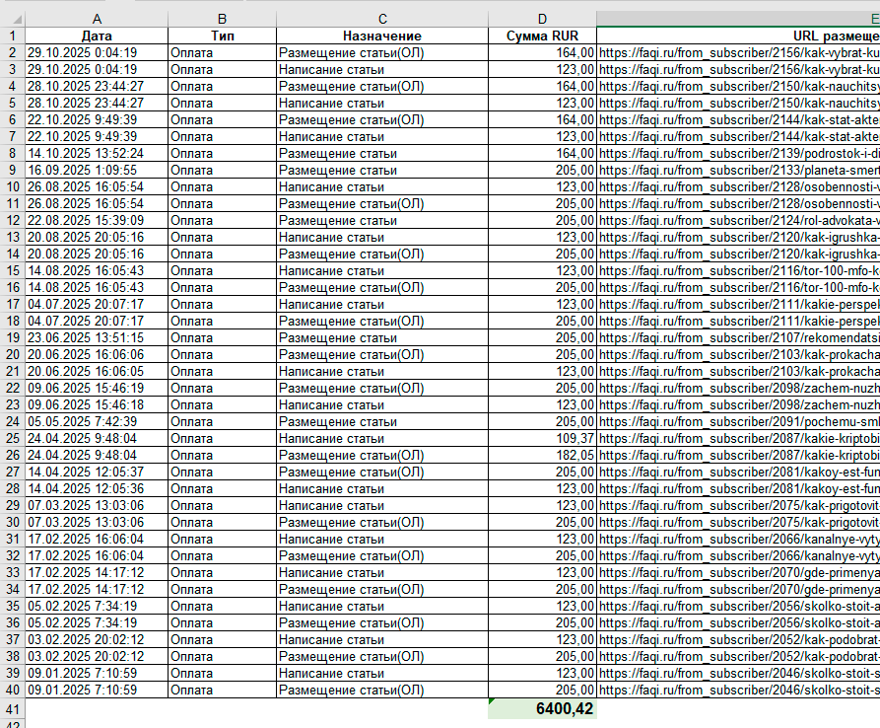Open URL containing 2091/pochemu-sml
880x728 pixels.
pyautogui.click(x=738, y=421)
